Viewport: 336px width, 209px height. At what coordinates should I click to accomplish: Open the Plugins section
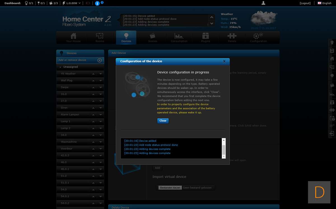(206, 38)
